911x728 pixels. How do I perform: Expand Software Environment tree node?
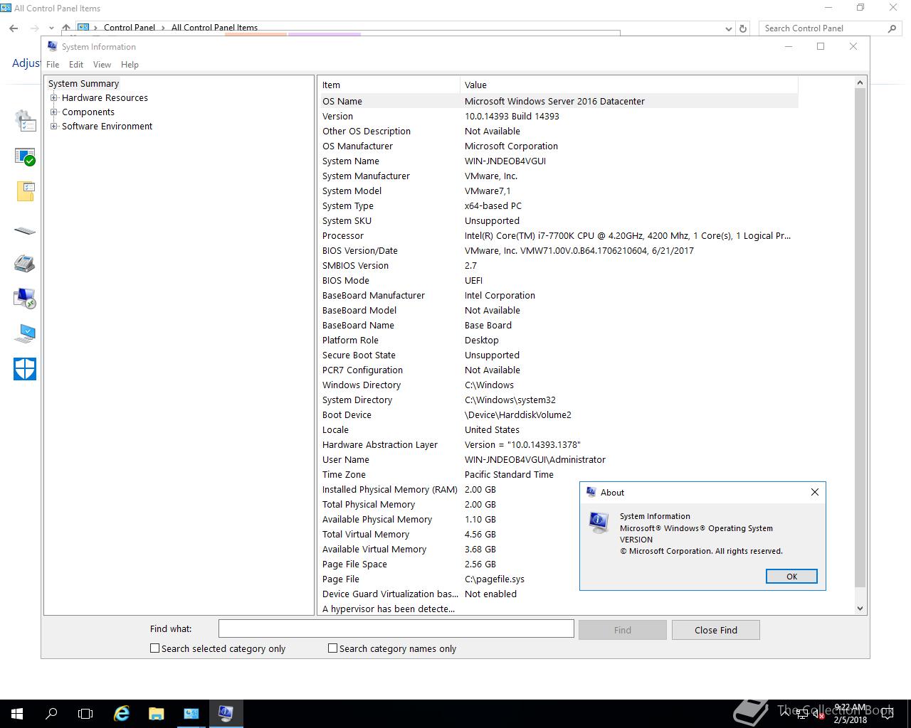(53, 127)
